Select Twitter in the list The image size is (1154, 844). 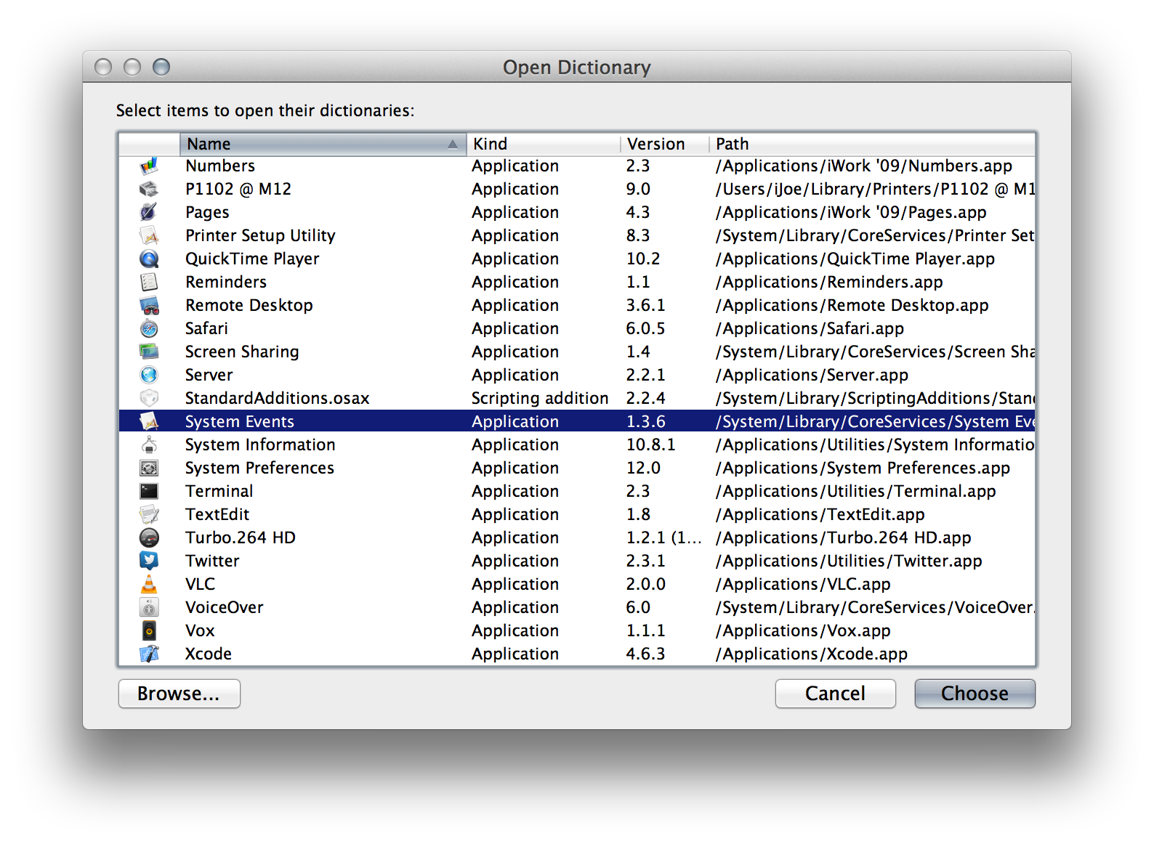pos(212,561)
